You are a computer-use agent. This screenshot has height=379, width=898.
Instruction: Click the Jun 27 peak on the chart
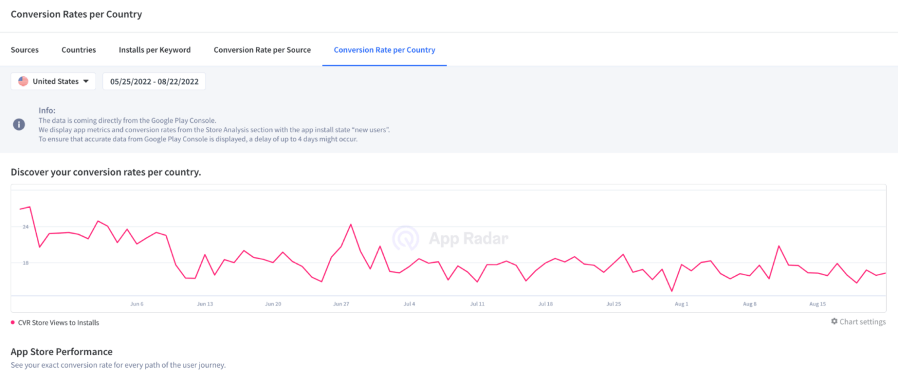352,224
